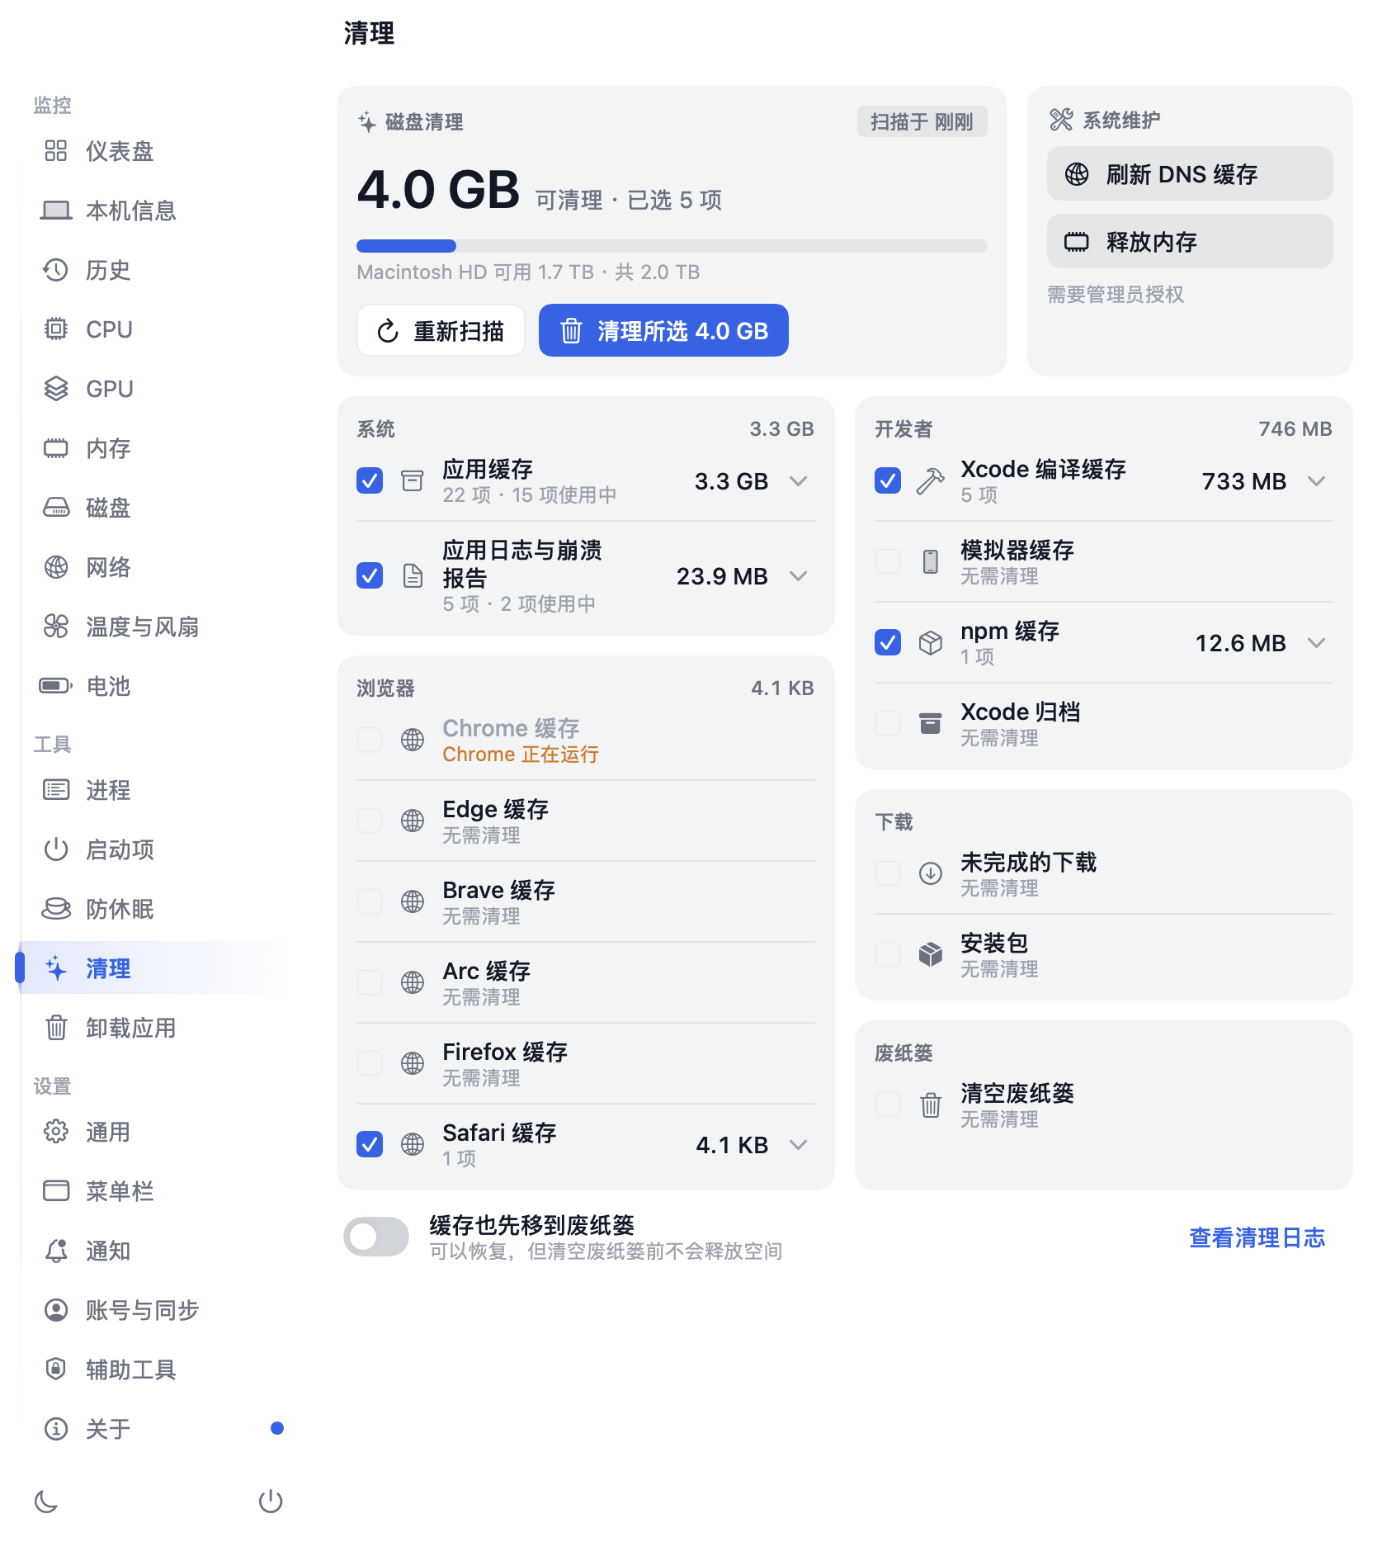The height and width of the screenshot is (1547, 1373).
Task: Open the 关于 page in sidebar
Action: click(x=153, y=1429)
